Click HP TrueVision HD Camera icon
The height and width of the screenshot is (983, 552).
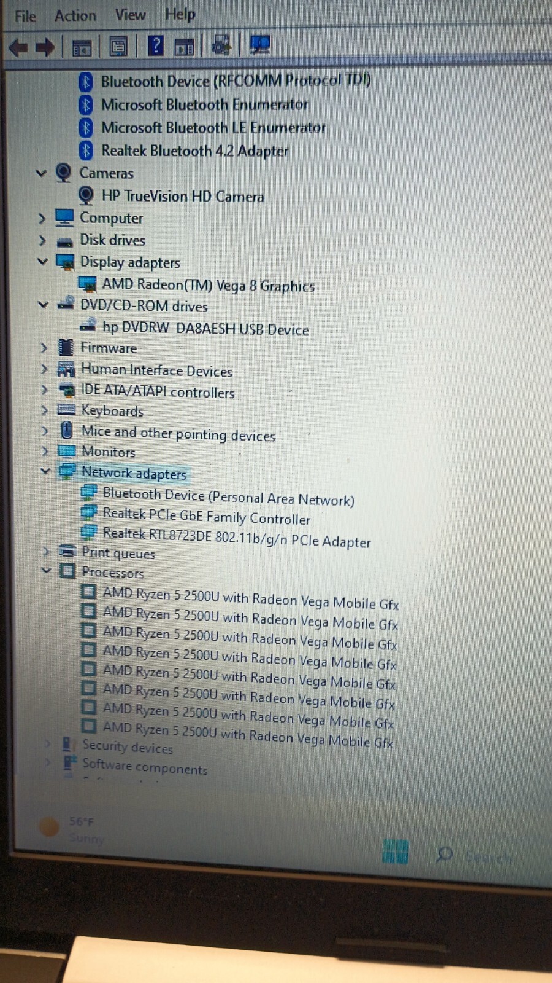point(86,196)
